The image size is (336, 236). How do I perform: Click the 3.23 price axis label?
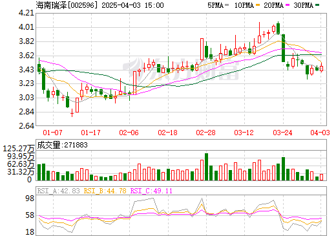point(26,83)
